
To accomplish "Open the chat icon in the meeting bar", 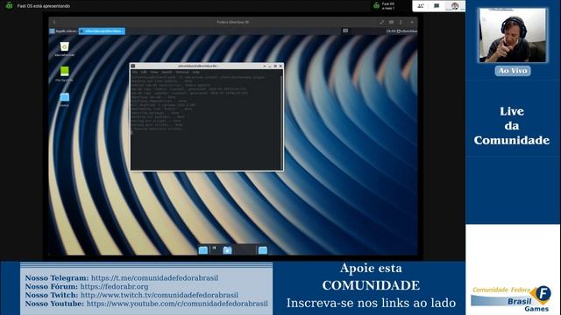I will (x=437, y=6).
